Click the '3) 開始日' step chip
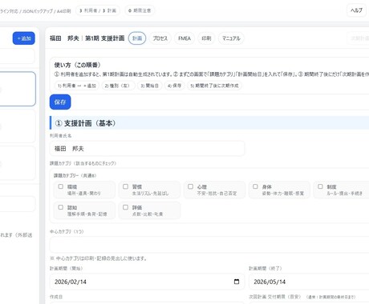Viewport: 369px width, 304px height. [x=150, y=86]
